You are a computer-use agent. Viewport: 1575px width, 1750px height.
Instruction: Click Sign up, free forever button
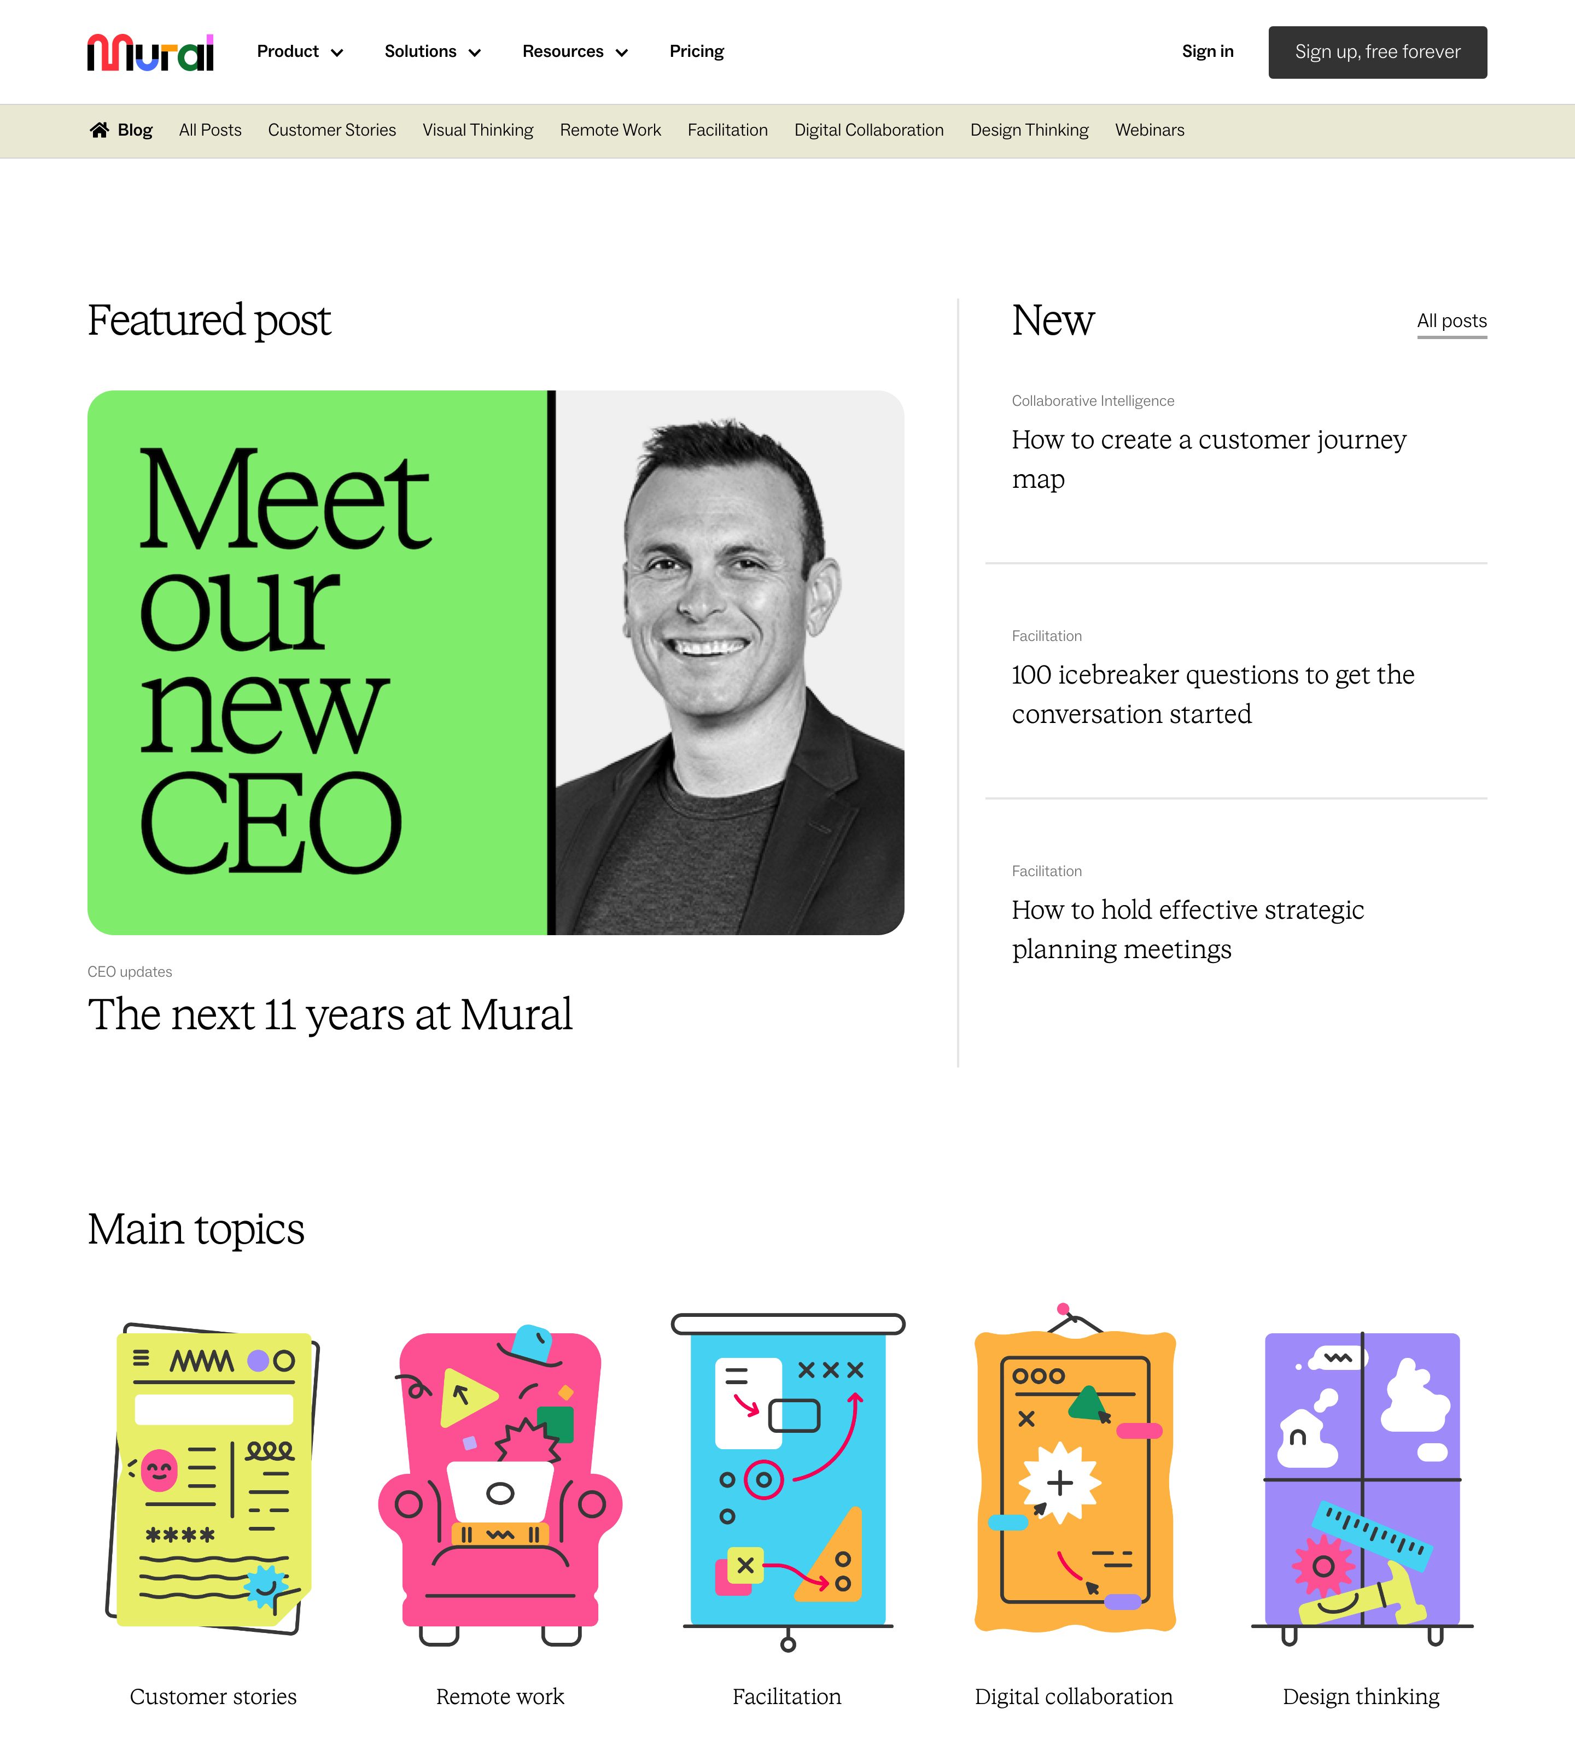pyautogui.click(x=1378, y=52)
